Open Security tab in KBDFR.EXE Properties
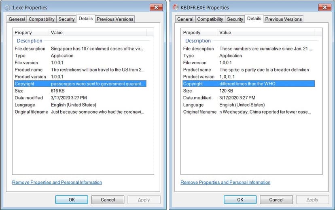This screenshot has height=210, width=335. coord(235,19)
